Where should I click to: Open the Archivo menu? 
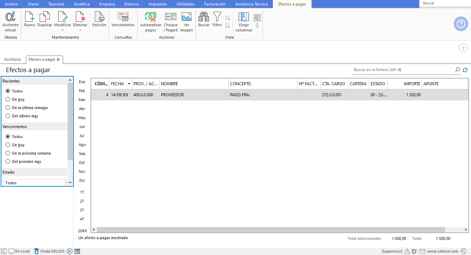tap(11, 4)
